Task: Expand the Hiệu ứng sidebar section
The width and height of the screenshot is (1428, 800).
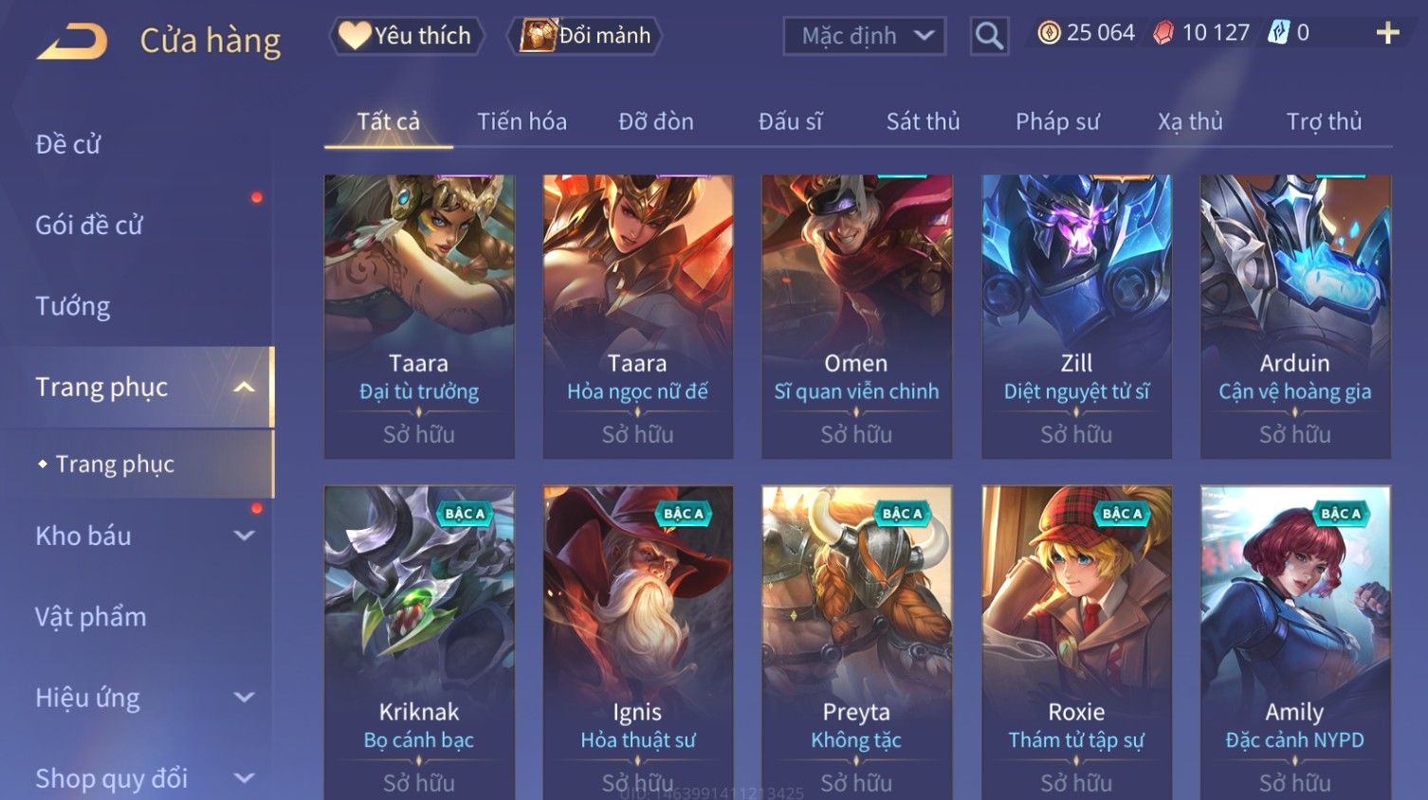Action: [x=245, y=698]
